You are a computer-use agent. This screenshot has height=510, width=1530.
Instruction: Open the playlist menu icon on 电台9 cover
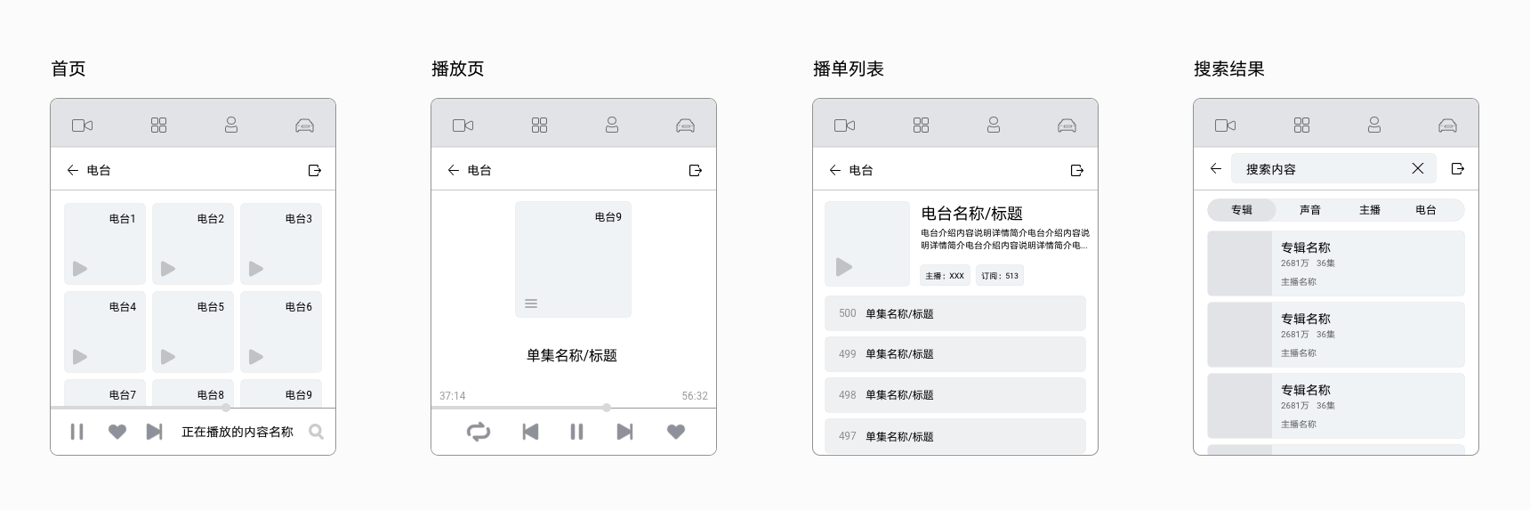[x=531, y=304]
